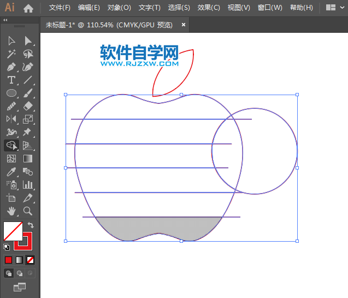Apply Gradient mode button
The image size is (348, 298).
point(19,260)
